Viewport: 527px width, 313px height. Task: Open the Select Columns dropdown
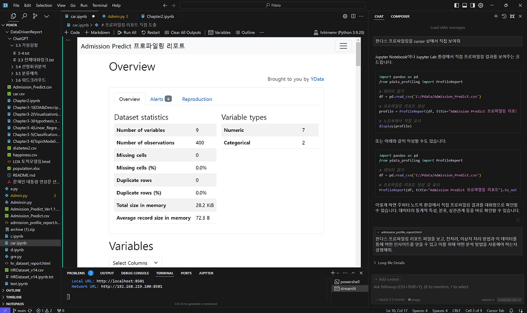(135, 263)
